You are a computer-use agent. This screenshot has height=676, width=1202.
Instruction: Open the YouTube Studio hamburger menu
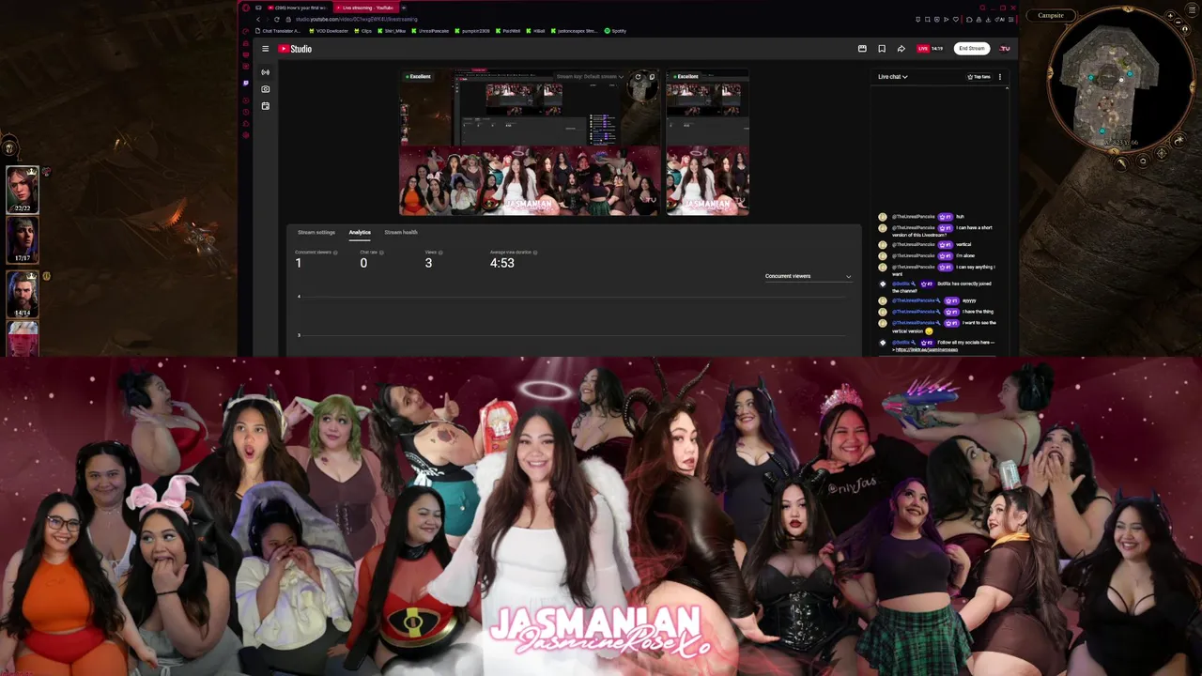[x=265, y=49]
